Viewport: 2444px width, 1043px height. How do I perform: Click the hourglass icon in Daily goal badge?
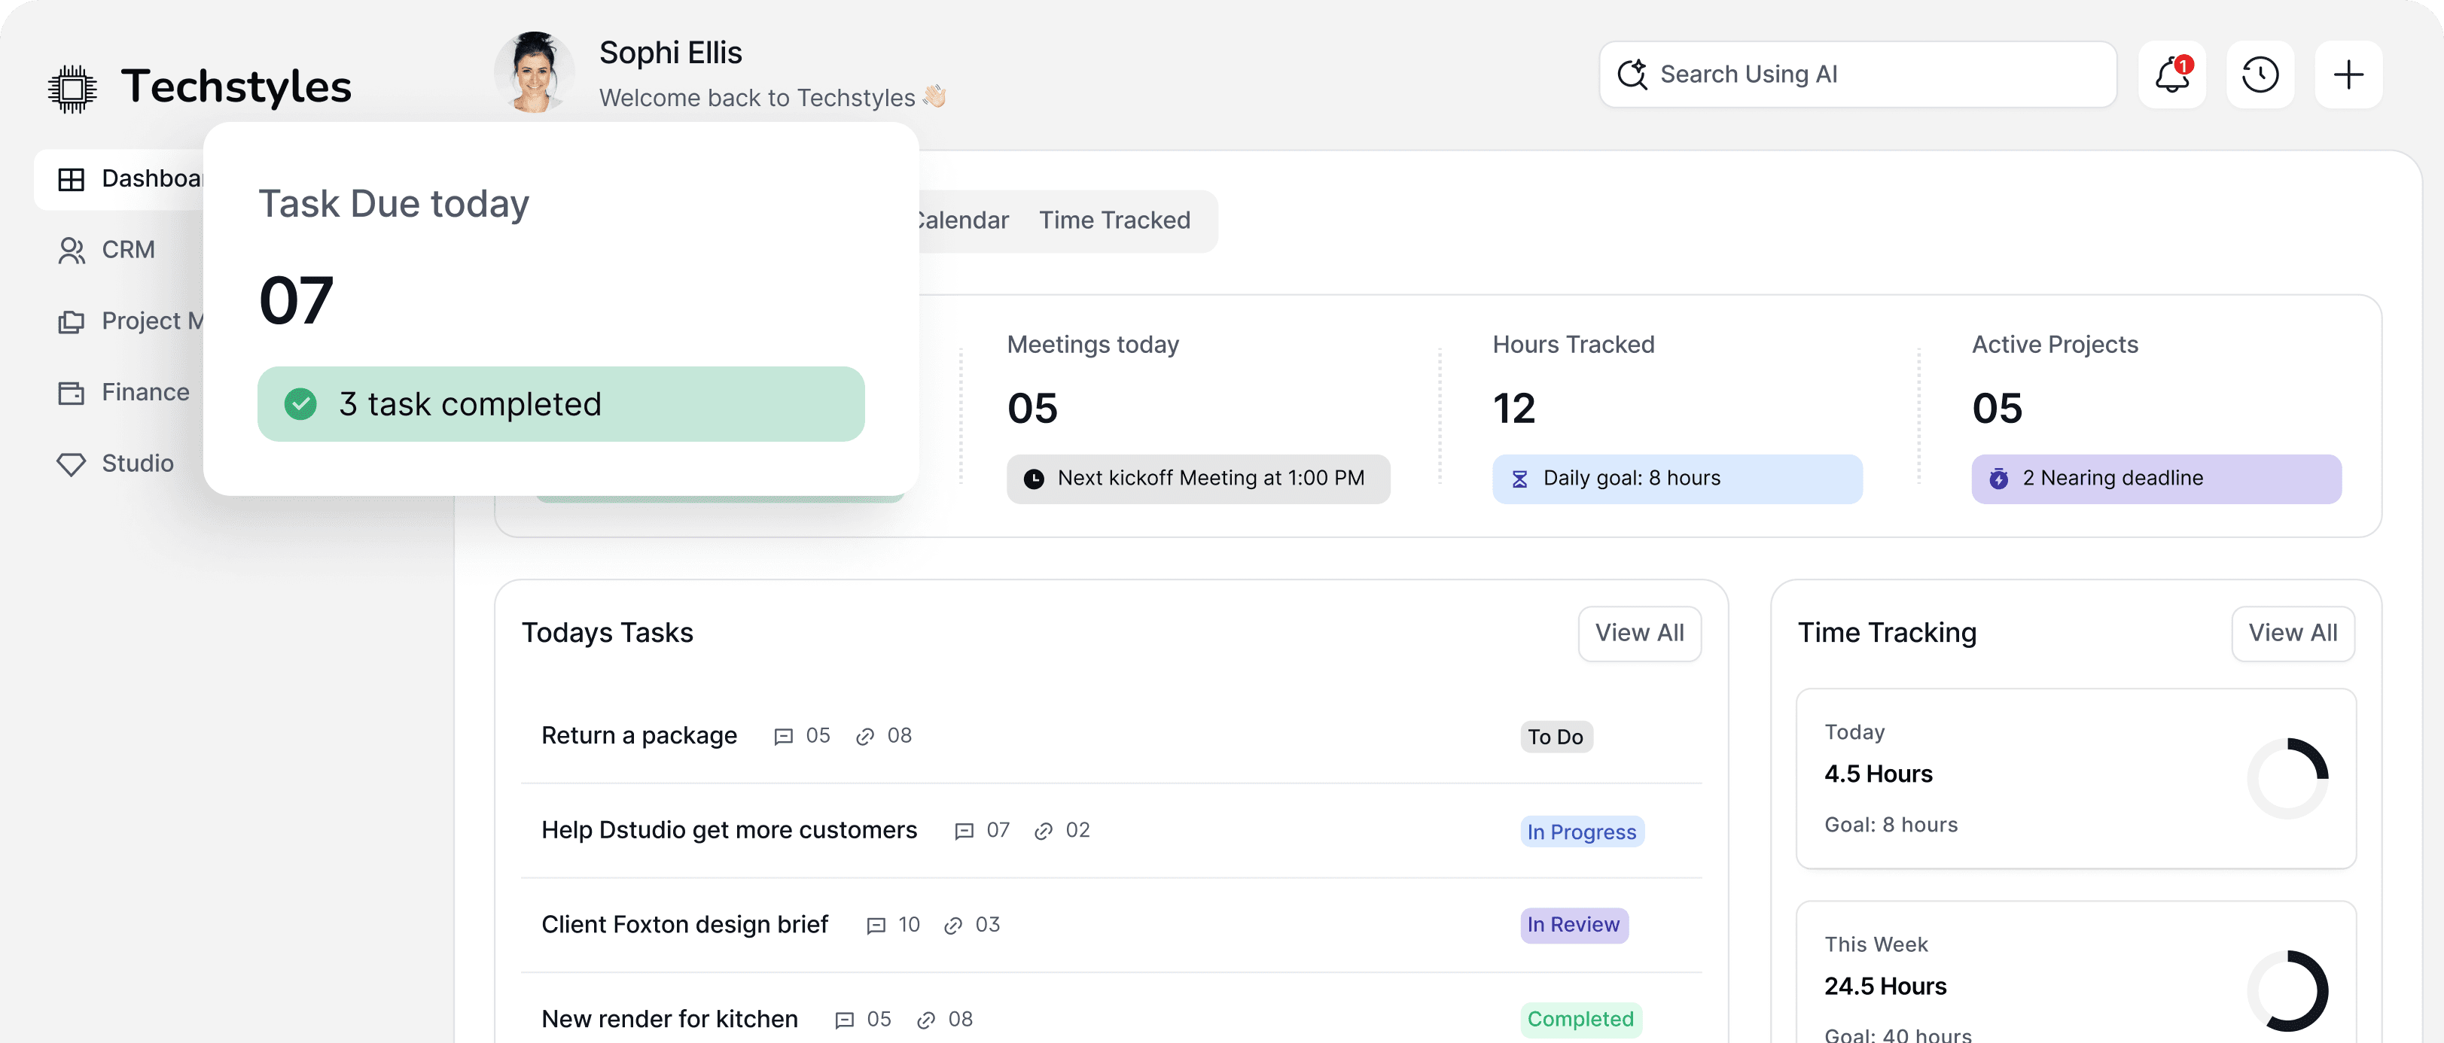(1519, 479)
